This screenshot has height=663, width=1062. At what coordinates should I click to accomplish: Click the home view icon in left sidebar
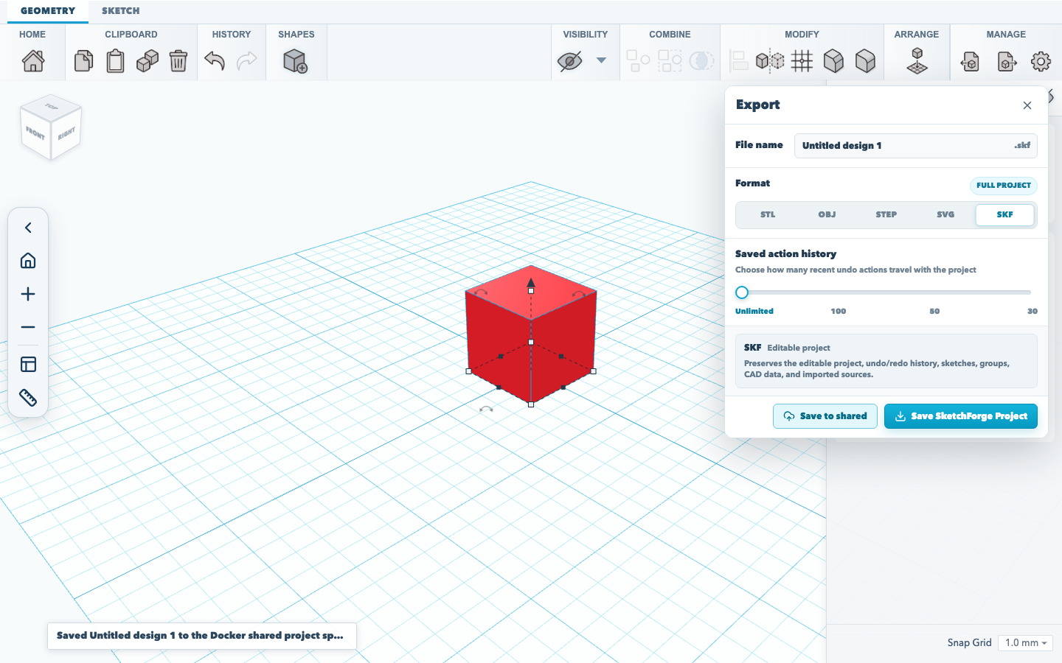click(28, 261)
